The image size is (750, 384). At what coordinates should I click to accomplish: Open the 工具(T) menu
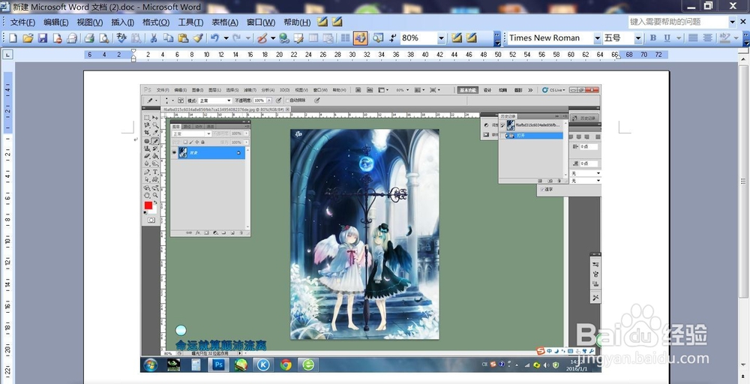[190, 22]
